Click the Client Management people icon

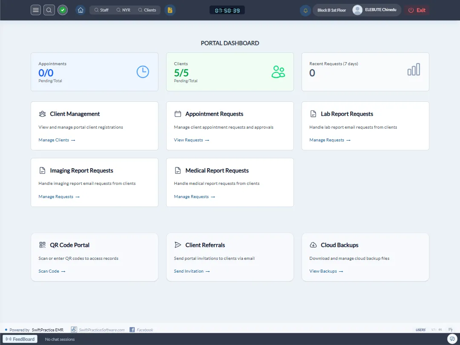click(x=42, y=114)
